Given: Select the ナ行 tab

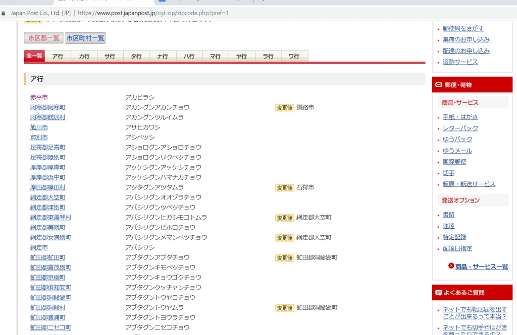Looking at the screenshot, I should [x=163, y=56].
